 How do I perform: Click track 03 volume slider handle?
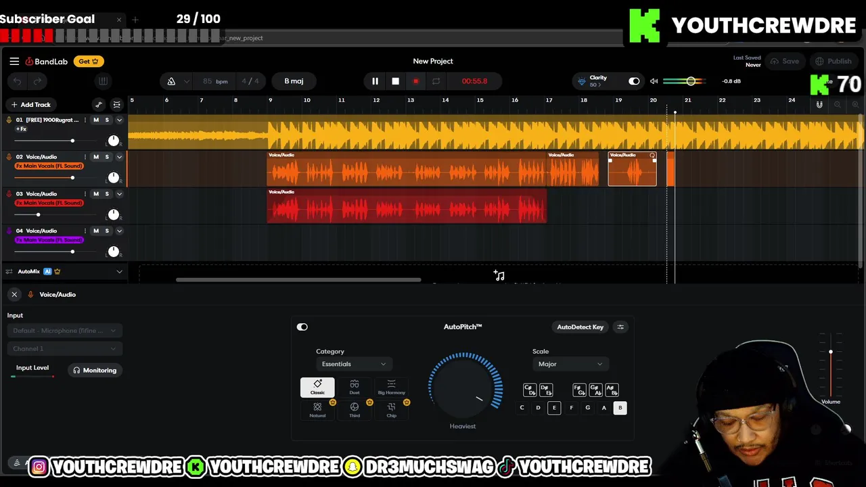[x=38, y=214]
